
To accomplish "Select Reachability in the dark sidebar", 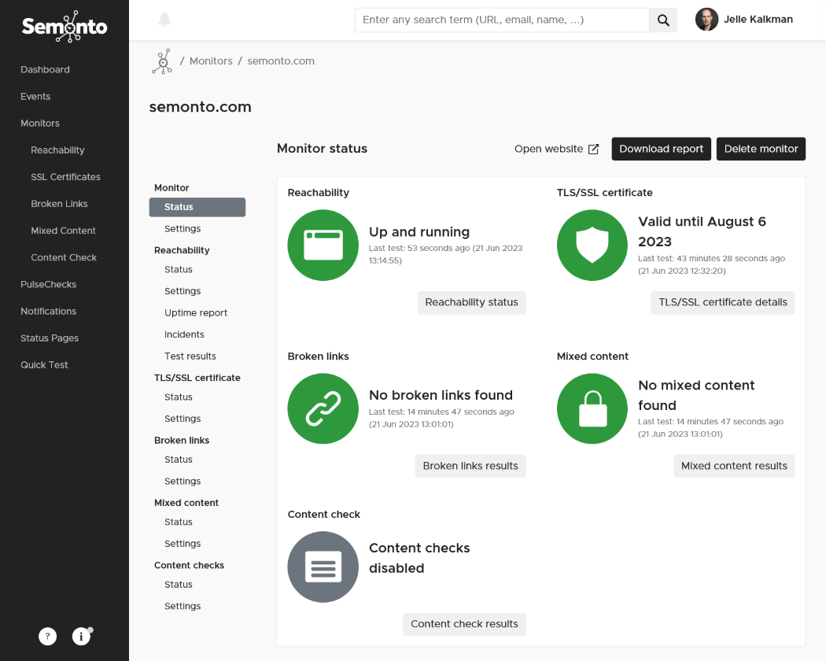I will click(x=58, y=150).
